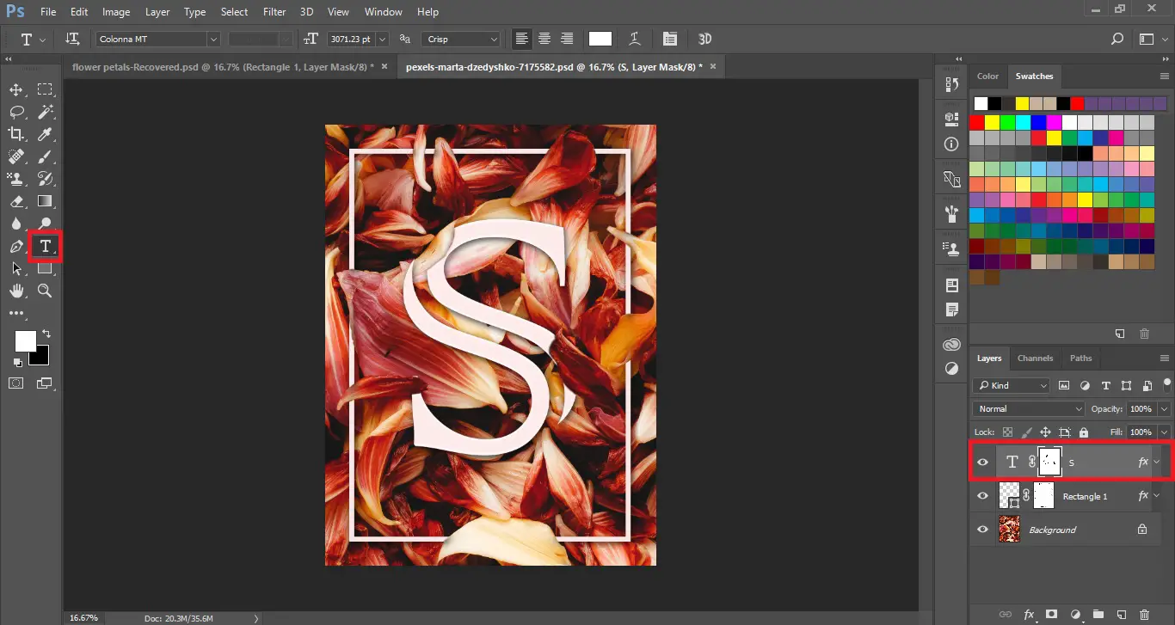Click the 16.67% zoom percentage field

[x=83, y=617]
